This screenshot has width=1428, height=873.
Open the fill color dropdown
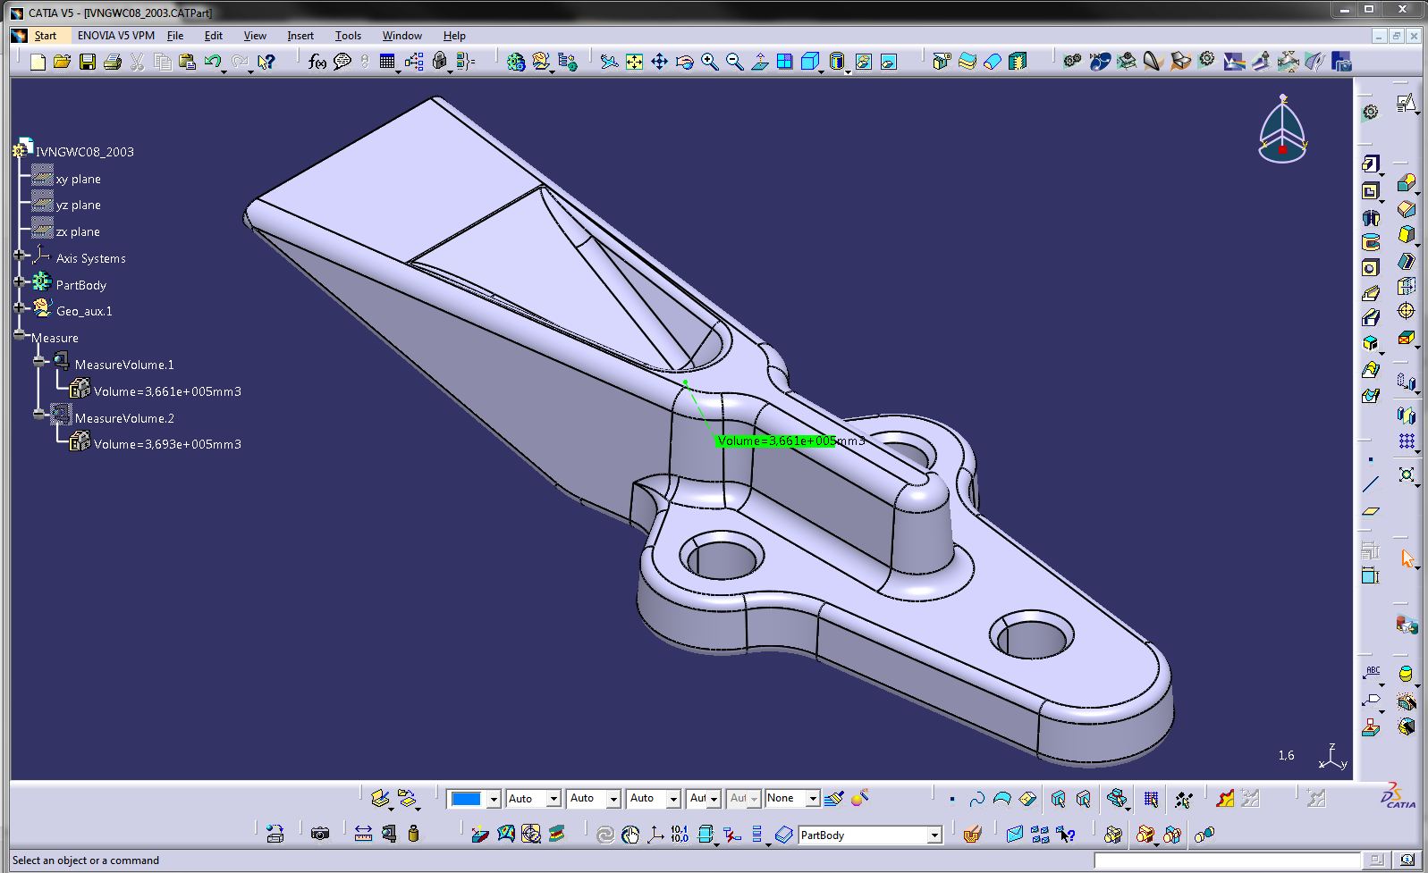click(494, 799)
